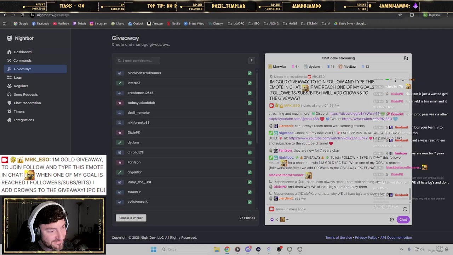The width and height of the screenshot is (453, 255).
Task: Toggle the checkmark for nikiforenko88
Action: 250,123
